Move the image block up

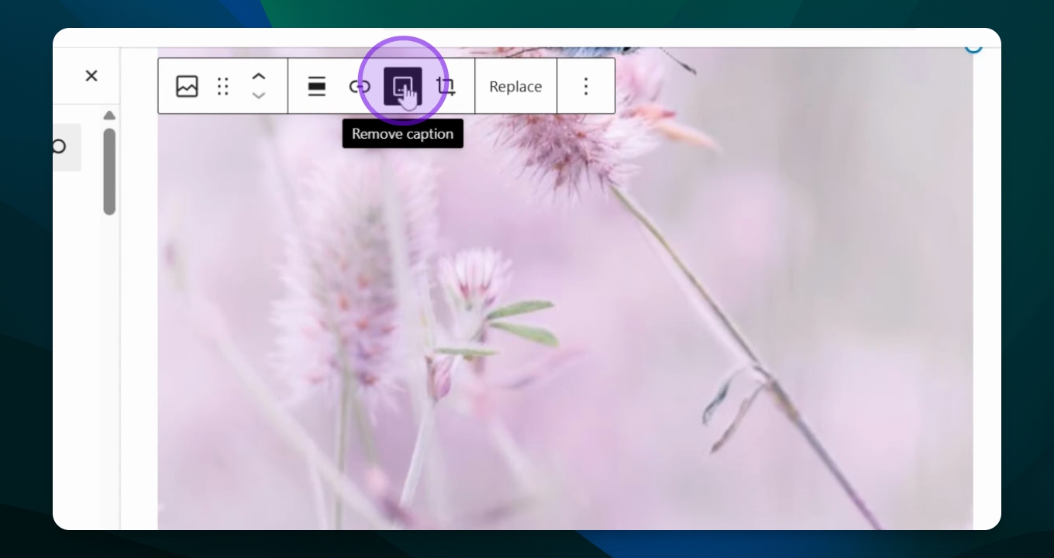[x=259, y=77]
